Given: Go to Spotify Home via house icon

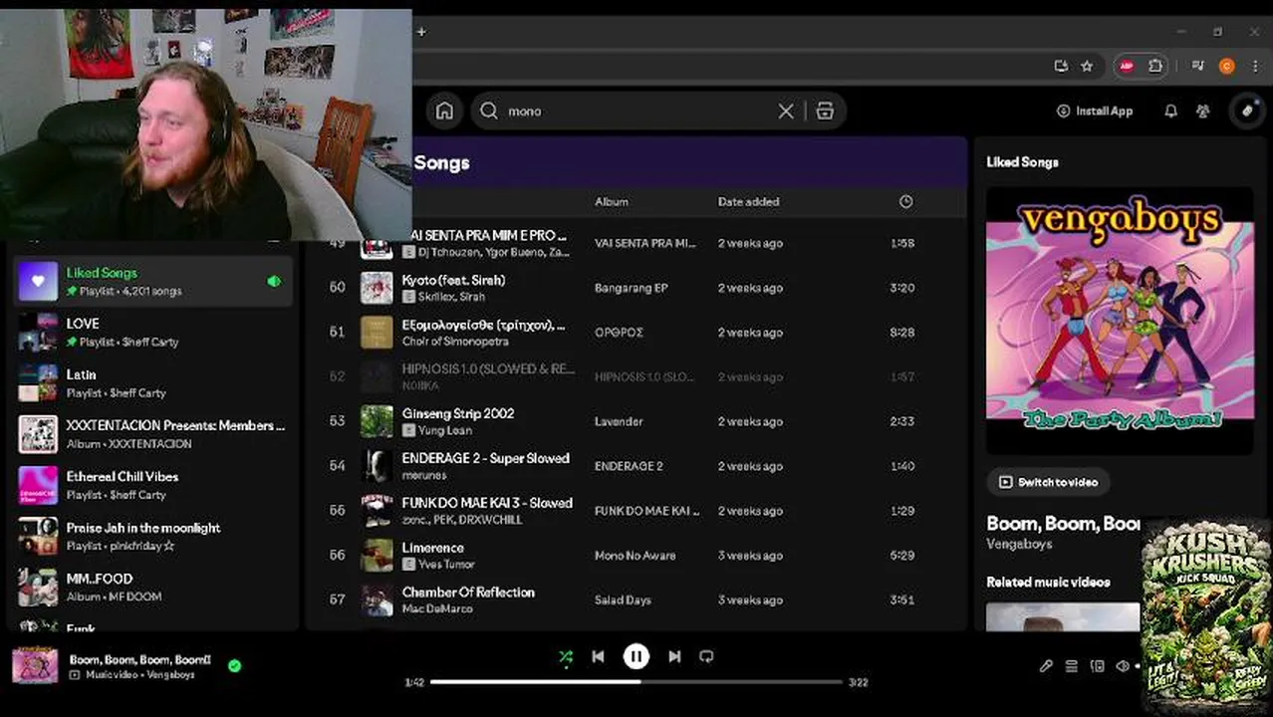Looking at the screenshot, I should 444,111.
